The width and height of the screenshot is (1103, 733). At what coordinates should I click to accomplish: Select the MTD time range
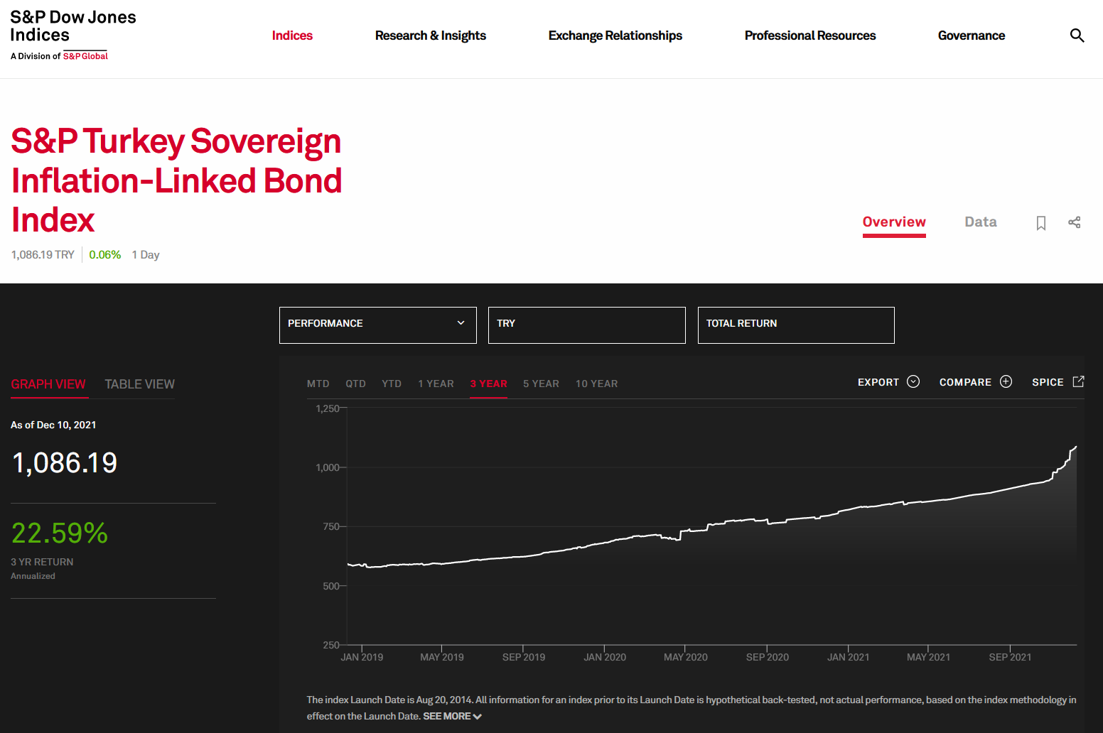(x=318, y=384)
